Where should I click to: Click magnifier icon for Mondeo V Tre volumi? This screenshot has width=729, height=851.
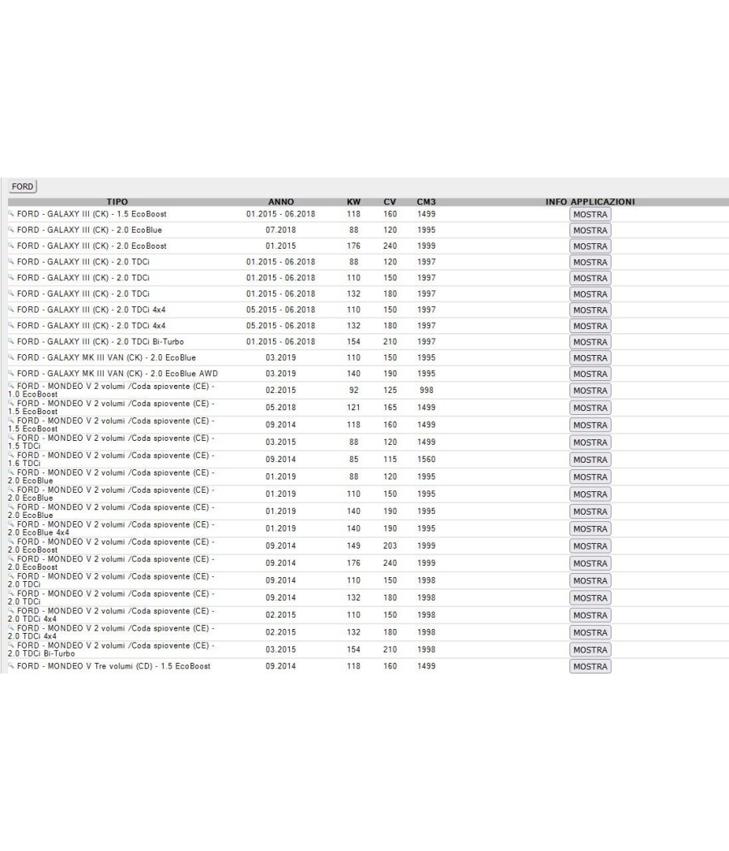click(11, 666)
